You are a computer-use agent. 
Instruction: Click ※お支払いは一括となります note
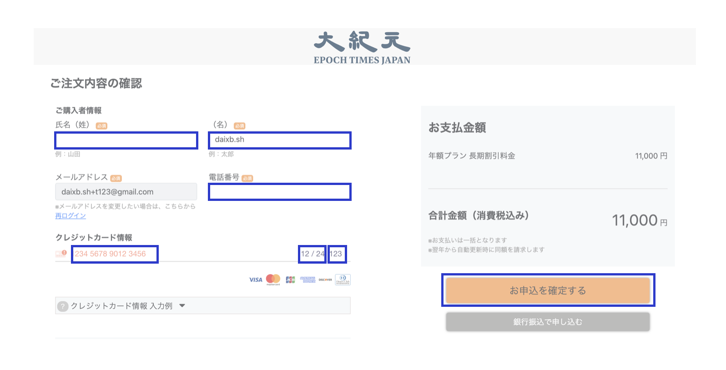[x=467, y=240]
